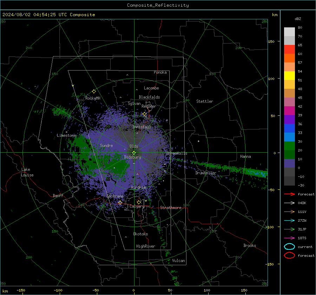
Task: Click the Drumheller label
Action: tap(206, 173)
